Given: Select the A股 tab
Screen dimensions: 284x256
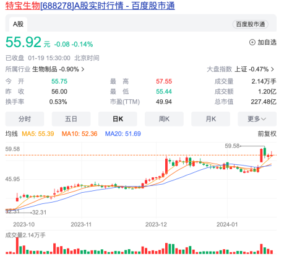Looking at the screenshot, I should (18, 24).
